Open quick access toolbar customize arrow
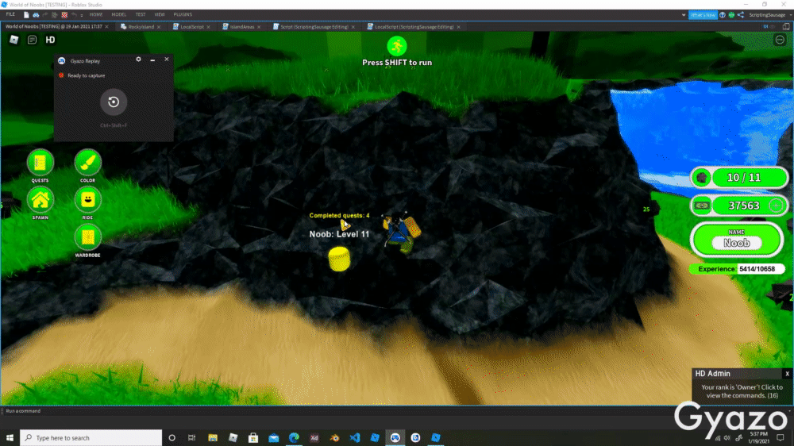Viewport: 794px width, 446px height. click(x=82, y=15)
